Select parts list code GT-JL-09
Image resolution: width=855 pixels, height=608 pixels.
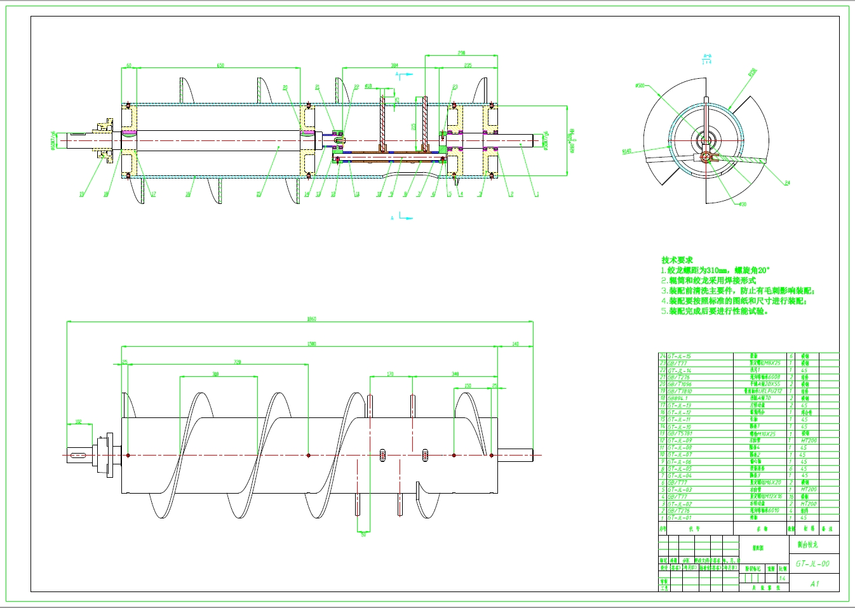point(680,440)
